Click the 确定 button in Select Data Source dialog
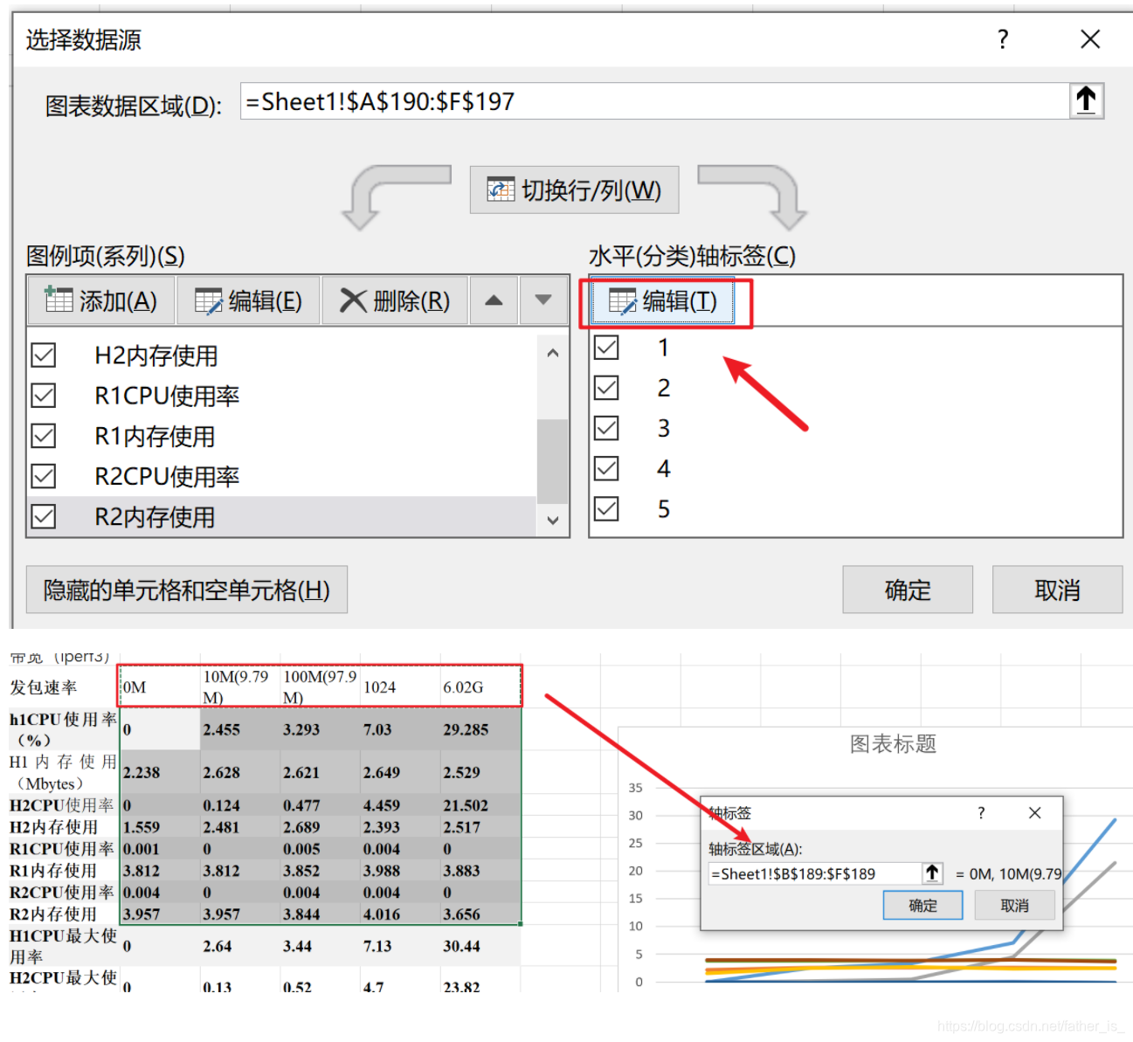This screenshot has height=1042, width=1133. [908, 590]
